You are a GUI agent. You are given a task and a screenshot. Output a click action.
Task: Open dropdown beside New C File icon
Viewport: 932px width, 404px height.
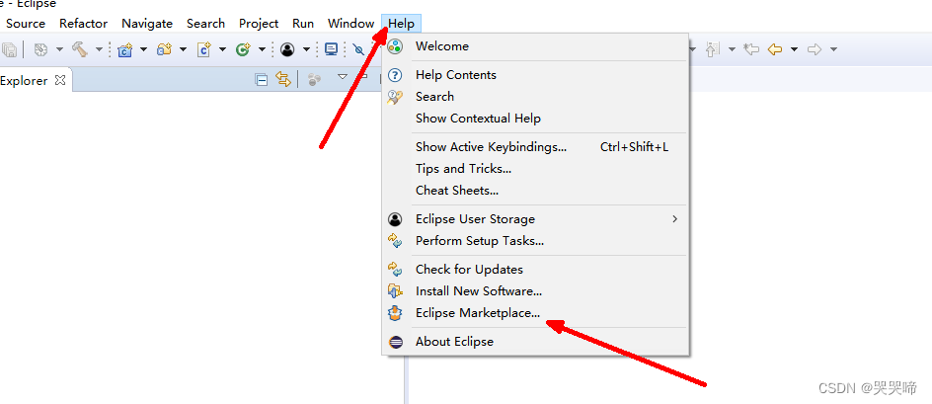222,49
